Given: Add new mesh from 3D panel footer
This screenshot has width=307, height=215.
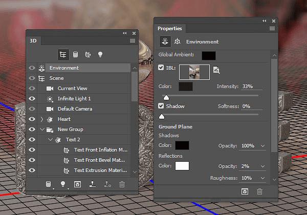Looking at the screenshot, I should pyautogui.click(x=49, y=184).
